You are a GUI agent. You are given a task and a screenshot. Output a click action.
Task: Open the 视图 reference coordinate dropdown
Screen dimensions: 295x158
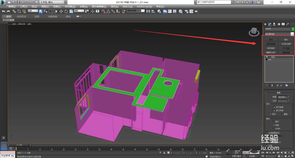(79, 11)
